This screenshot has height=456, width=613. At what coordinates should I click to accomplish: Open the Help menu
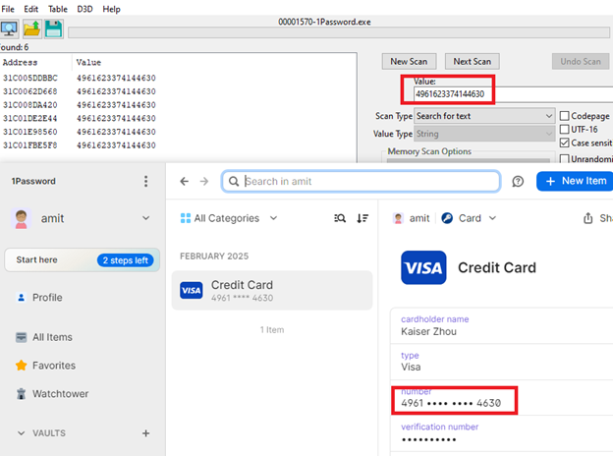click(111, 9)
